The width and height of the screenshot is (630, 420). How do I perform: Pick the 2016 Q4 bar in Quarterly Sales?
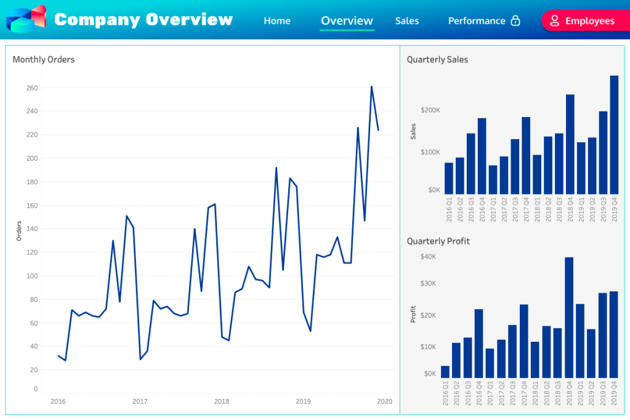coord(482,156)
